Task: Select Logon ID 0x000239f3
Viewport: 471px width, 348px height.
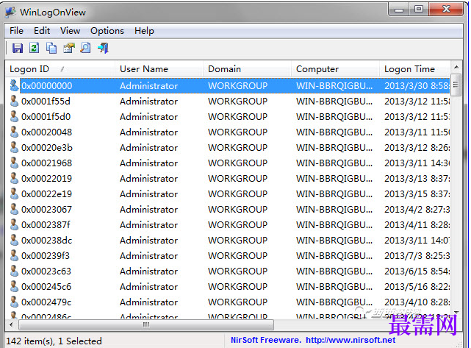Action: (46, 255)
